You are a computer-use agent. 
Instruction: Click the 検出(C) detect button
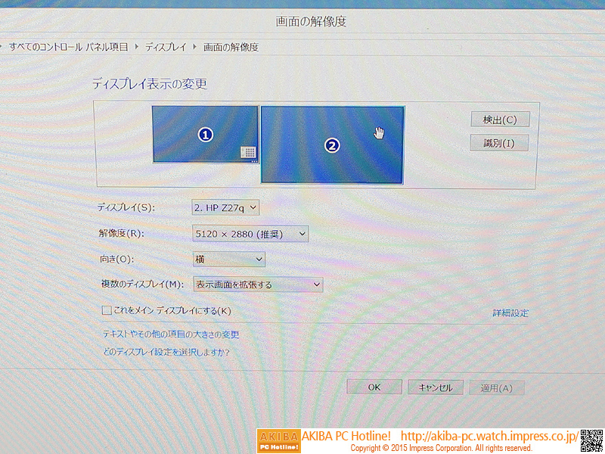[500, 120]
